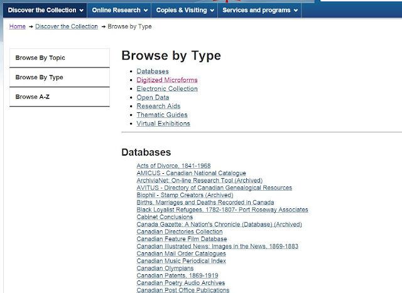Open Biophil - Stamp Creators (Archived)

[x=185, y=195]
